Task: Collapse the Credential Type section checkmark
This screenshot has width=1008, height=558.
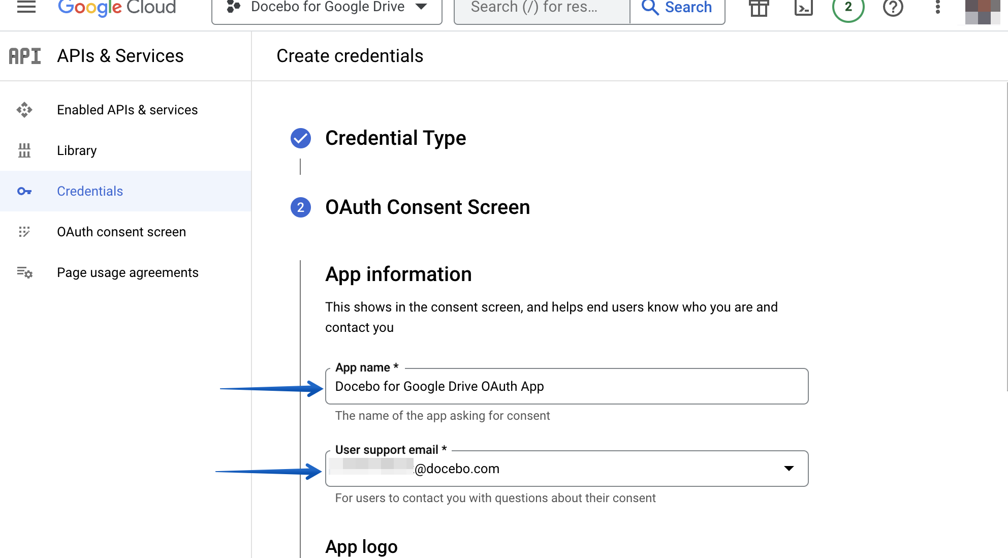Action: [x=300, y=138]
